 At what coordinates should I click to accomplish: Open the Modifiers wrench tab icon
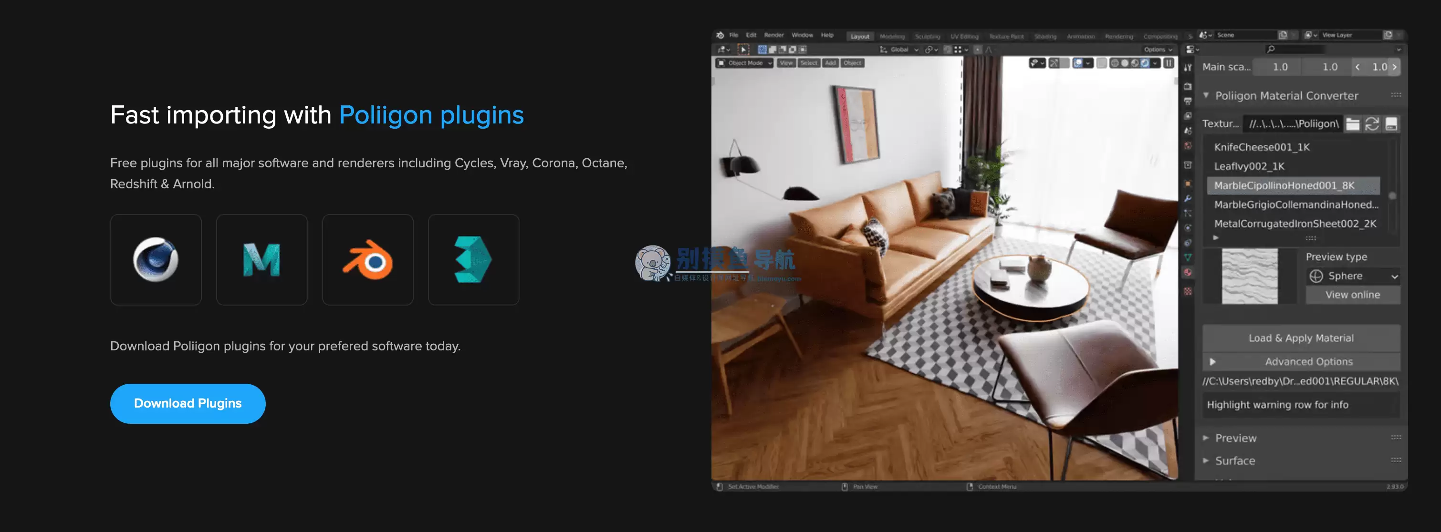pos(1188,198)
